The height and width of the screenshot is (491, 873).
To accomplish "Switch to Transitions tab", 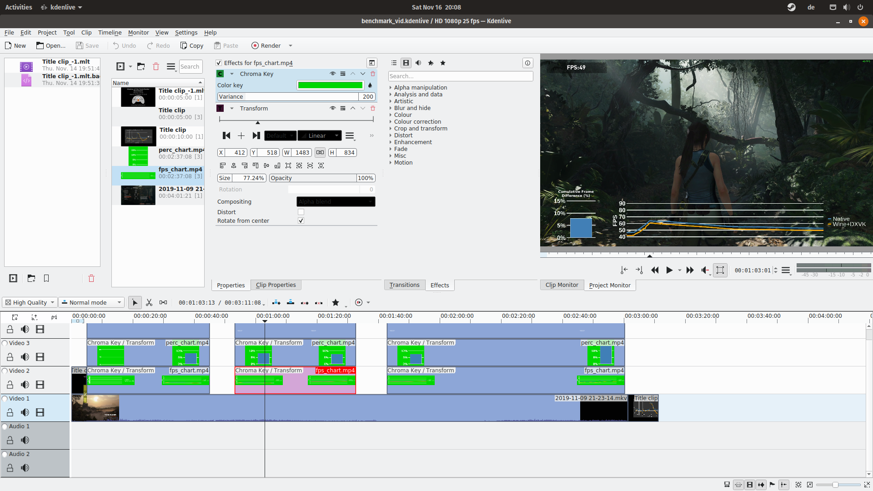I will [x=404, y=285].
